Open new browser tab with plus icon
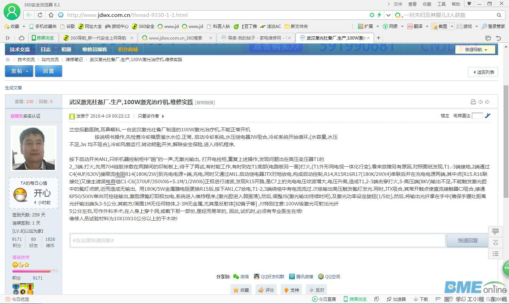Image resolution: width=509 pixels, height=304 pixels. pos(379,38)
